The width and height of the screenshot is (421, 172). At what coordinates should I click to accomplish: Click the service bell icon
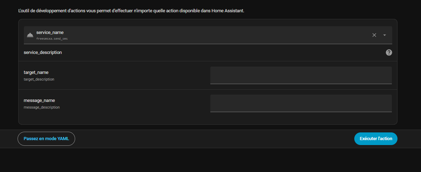tap(30, 35)
